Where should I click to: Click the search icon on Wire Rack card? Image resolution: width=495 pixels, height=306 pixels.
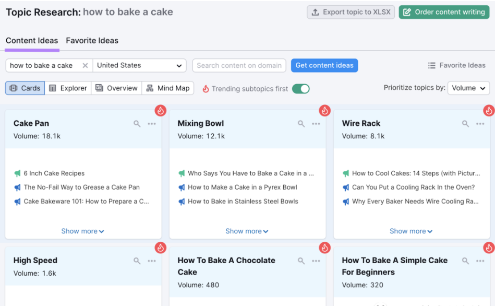465,124
